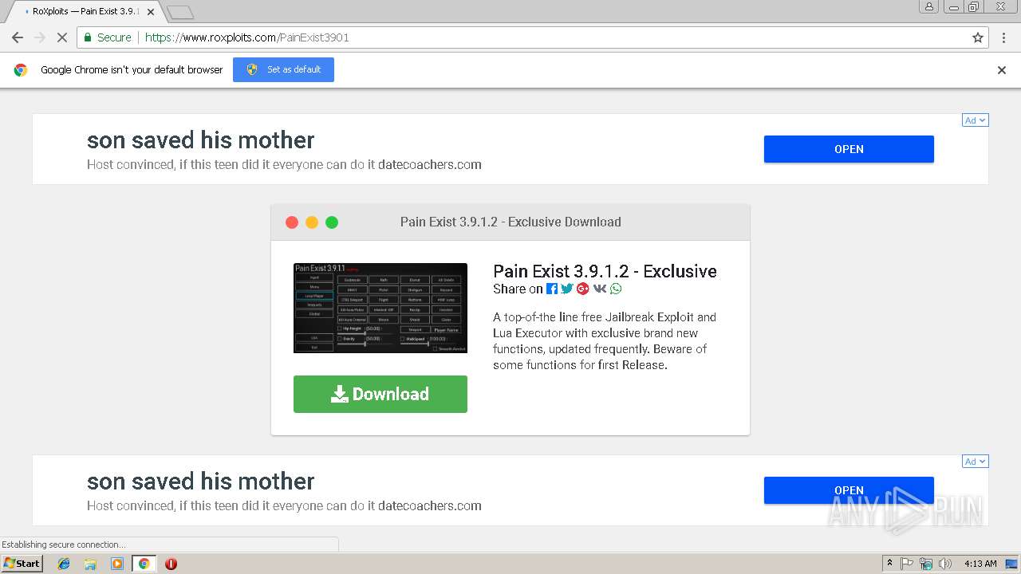Open the volume speaker tray icon
Screen dimensions: 1021x574
tap(945, 564)
